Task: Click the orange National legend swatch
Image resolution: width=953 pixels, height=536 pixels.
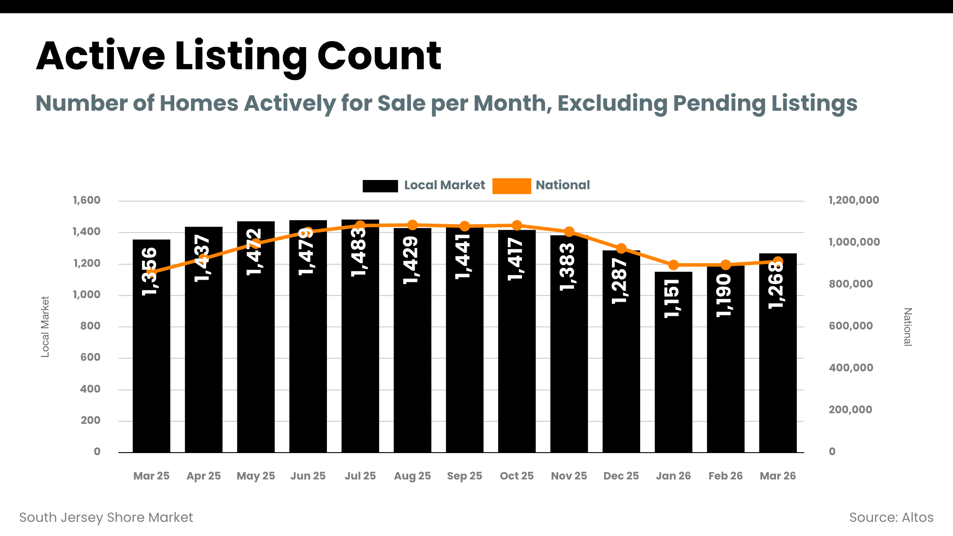Action: (x=511, y=186)
